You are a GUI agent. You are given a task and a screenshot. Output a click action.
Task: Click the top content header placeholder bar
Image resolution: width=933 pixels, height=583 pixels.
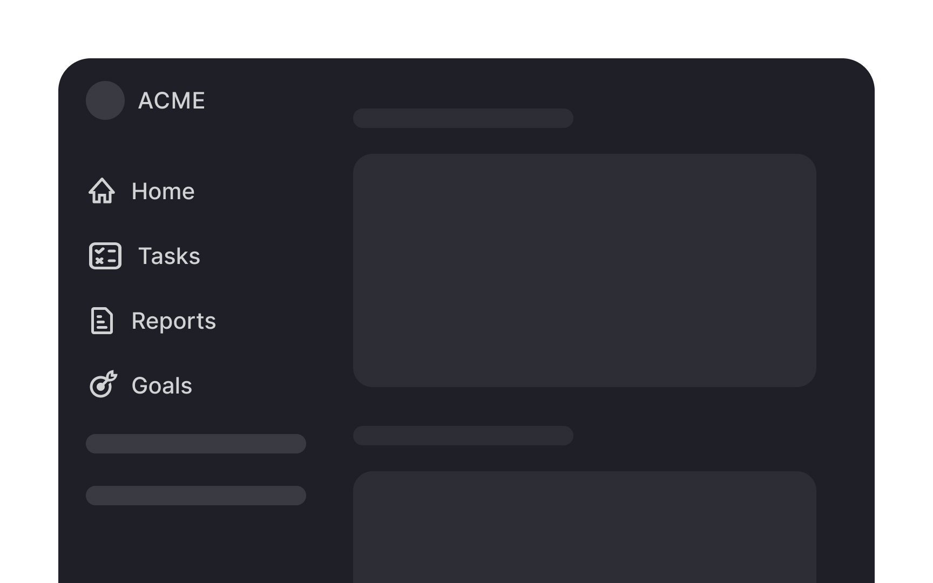pyautogui.click(x=463, y=118)
